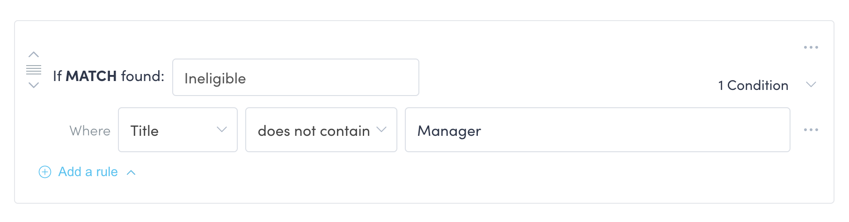849x222 pixels.
Task: Click the 'does not contain' text
Action: point(314,131)
